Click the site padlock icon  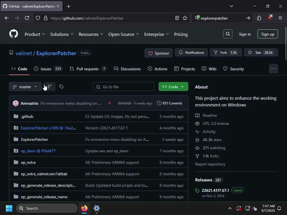click(x=46, y=18)
